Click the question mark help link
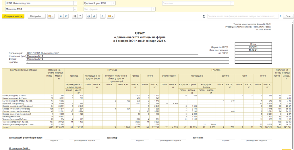Image resolution: width=294 pixels, height=150 pixels. point(281,16)
